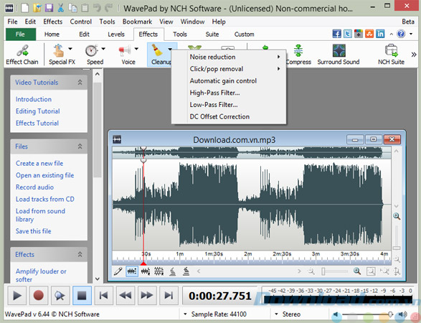Click Create a new file link
Screen dimensions: 421x323
(39, 164)
